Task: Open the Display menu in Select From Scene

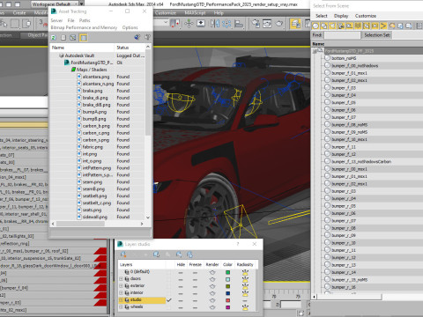Action: [341, 16]
